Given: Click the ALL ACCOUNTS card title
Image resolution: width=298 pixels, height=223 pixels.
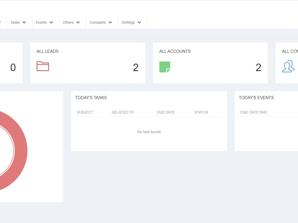Looking at the screenshot, I should [175, 51].
